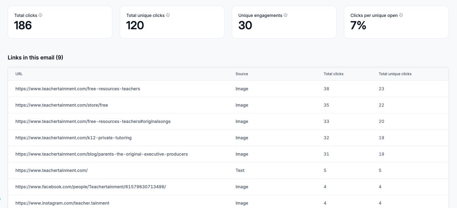Open the parents-the-original-executive-producers blog link
Screen dimensions: 457x208
coord(102,154)
